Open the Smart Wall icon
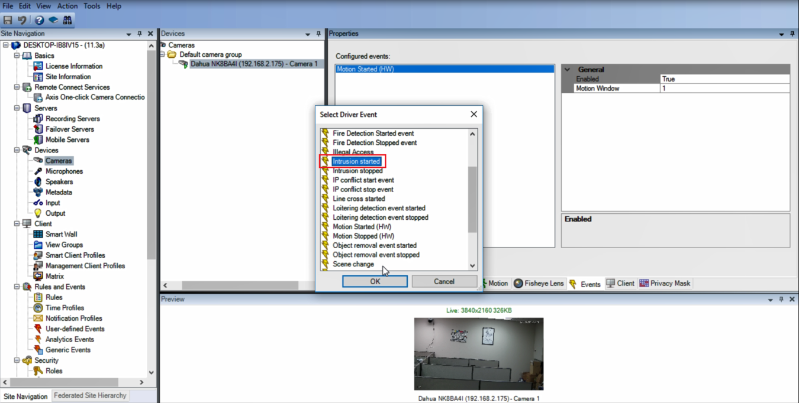The width and height of the screenshot is (799, 403). coord(38,235)
